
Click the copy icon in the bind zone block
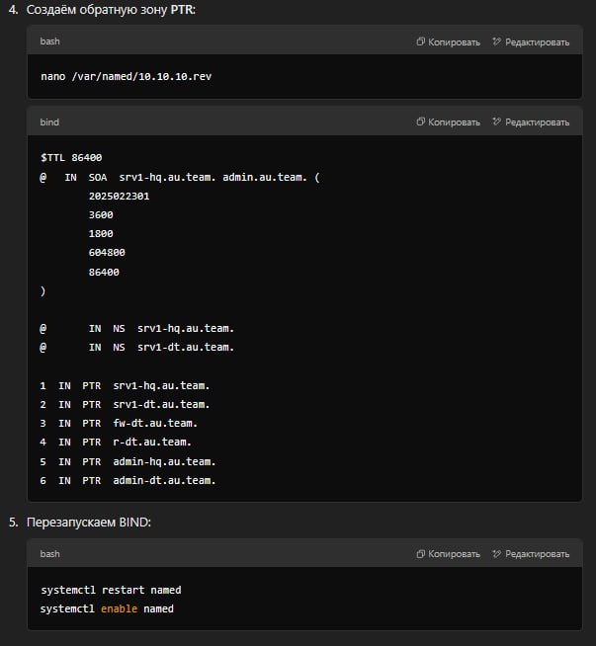coord(421,122)
